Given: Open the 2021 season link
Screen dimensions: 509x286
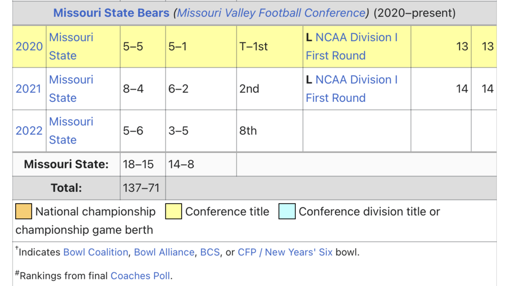Looking at the screenshot, I should pos(29,89).
